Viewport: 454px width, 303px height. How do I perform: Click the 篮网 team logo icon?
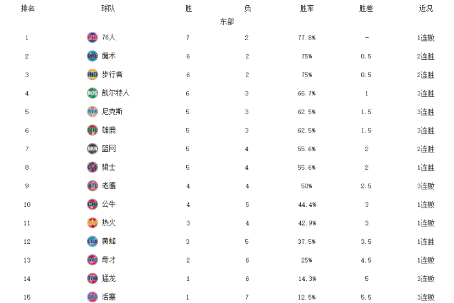coord(92,149)
